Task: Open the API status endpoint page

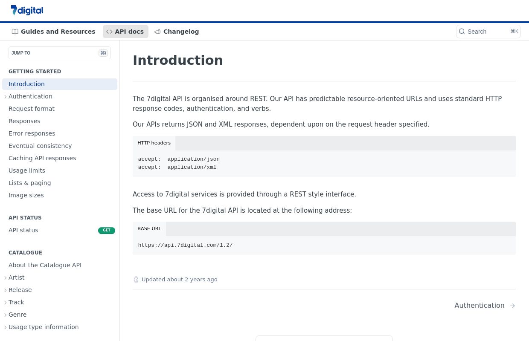Action: click(60, 230)
